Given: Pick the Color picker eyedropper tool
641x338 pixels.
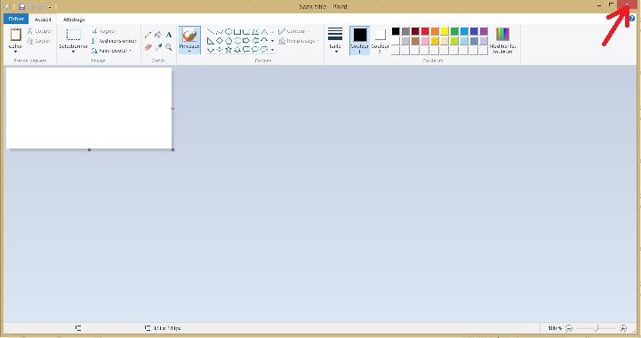Looking at the screenshot, I should [158, 47].
